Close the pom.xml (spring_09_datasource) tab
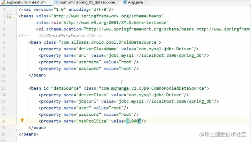251x142 pixels. point(118,2)
